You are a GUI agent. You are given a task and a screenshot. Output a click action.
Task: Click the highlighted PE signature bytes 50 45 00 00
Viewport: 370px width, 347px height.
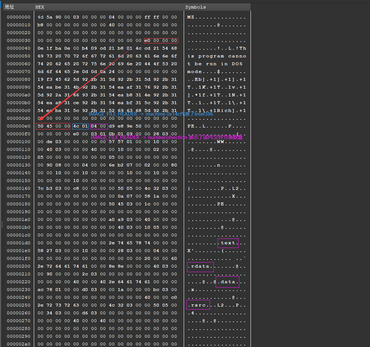click(x=53, y=126)
